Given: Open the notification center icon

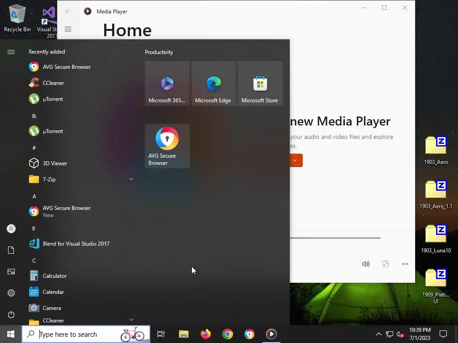Looking at the screenshot, I should pyautogui.click(x=443, y=334).
